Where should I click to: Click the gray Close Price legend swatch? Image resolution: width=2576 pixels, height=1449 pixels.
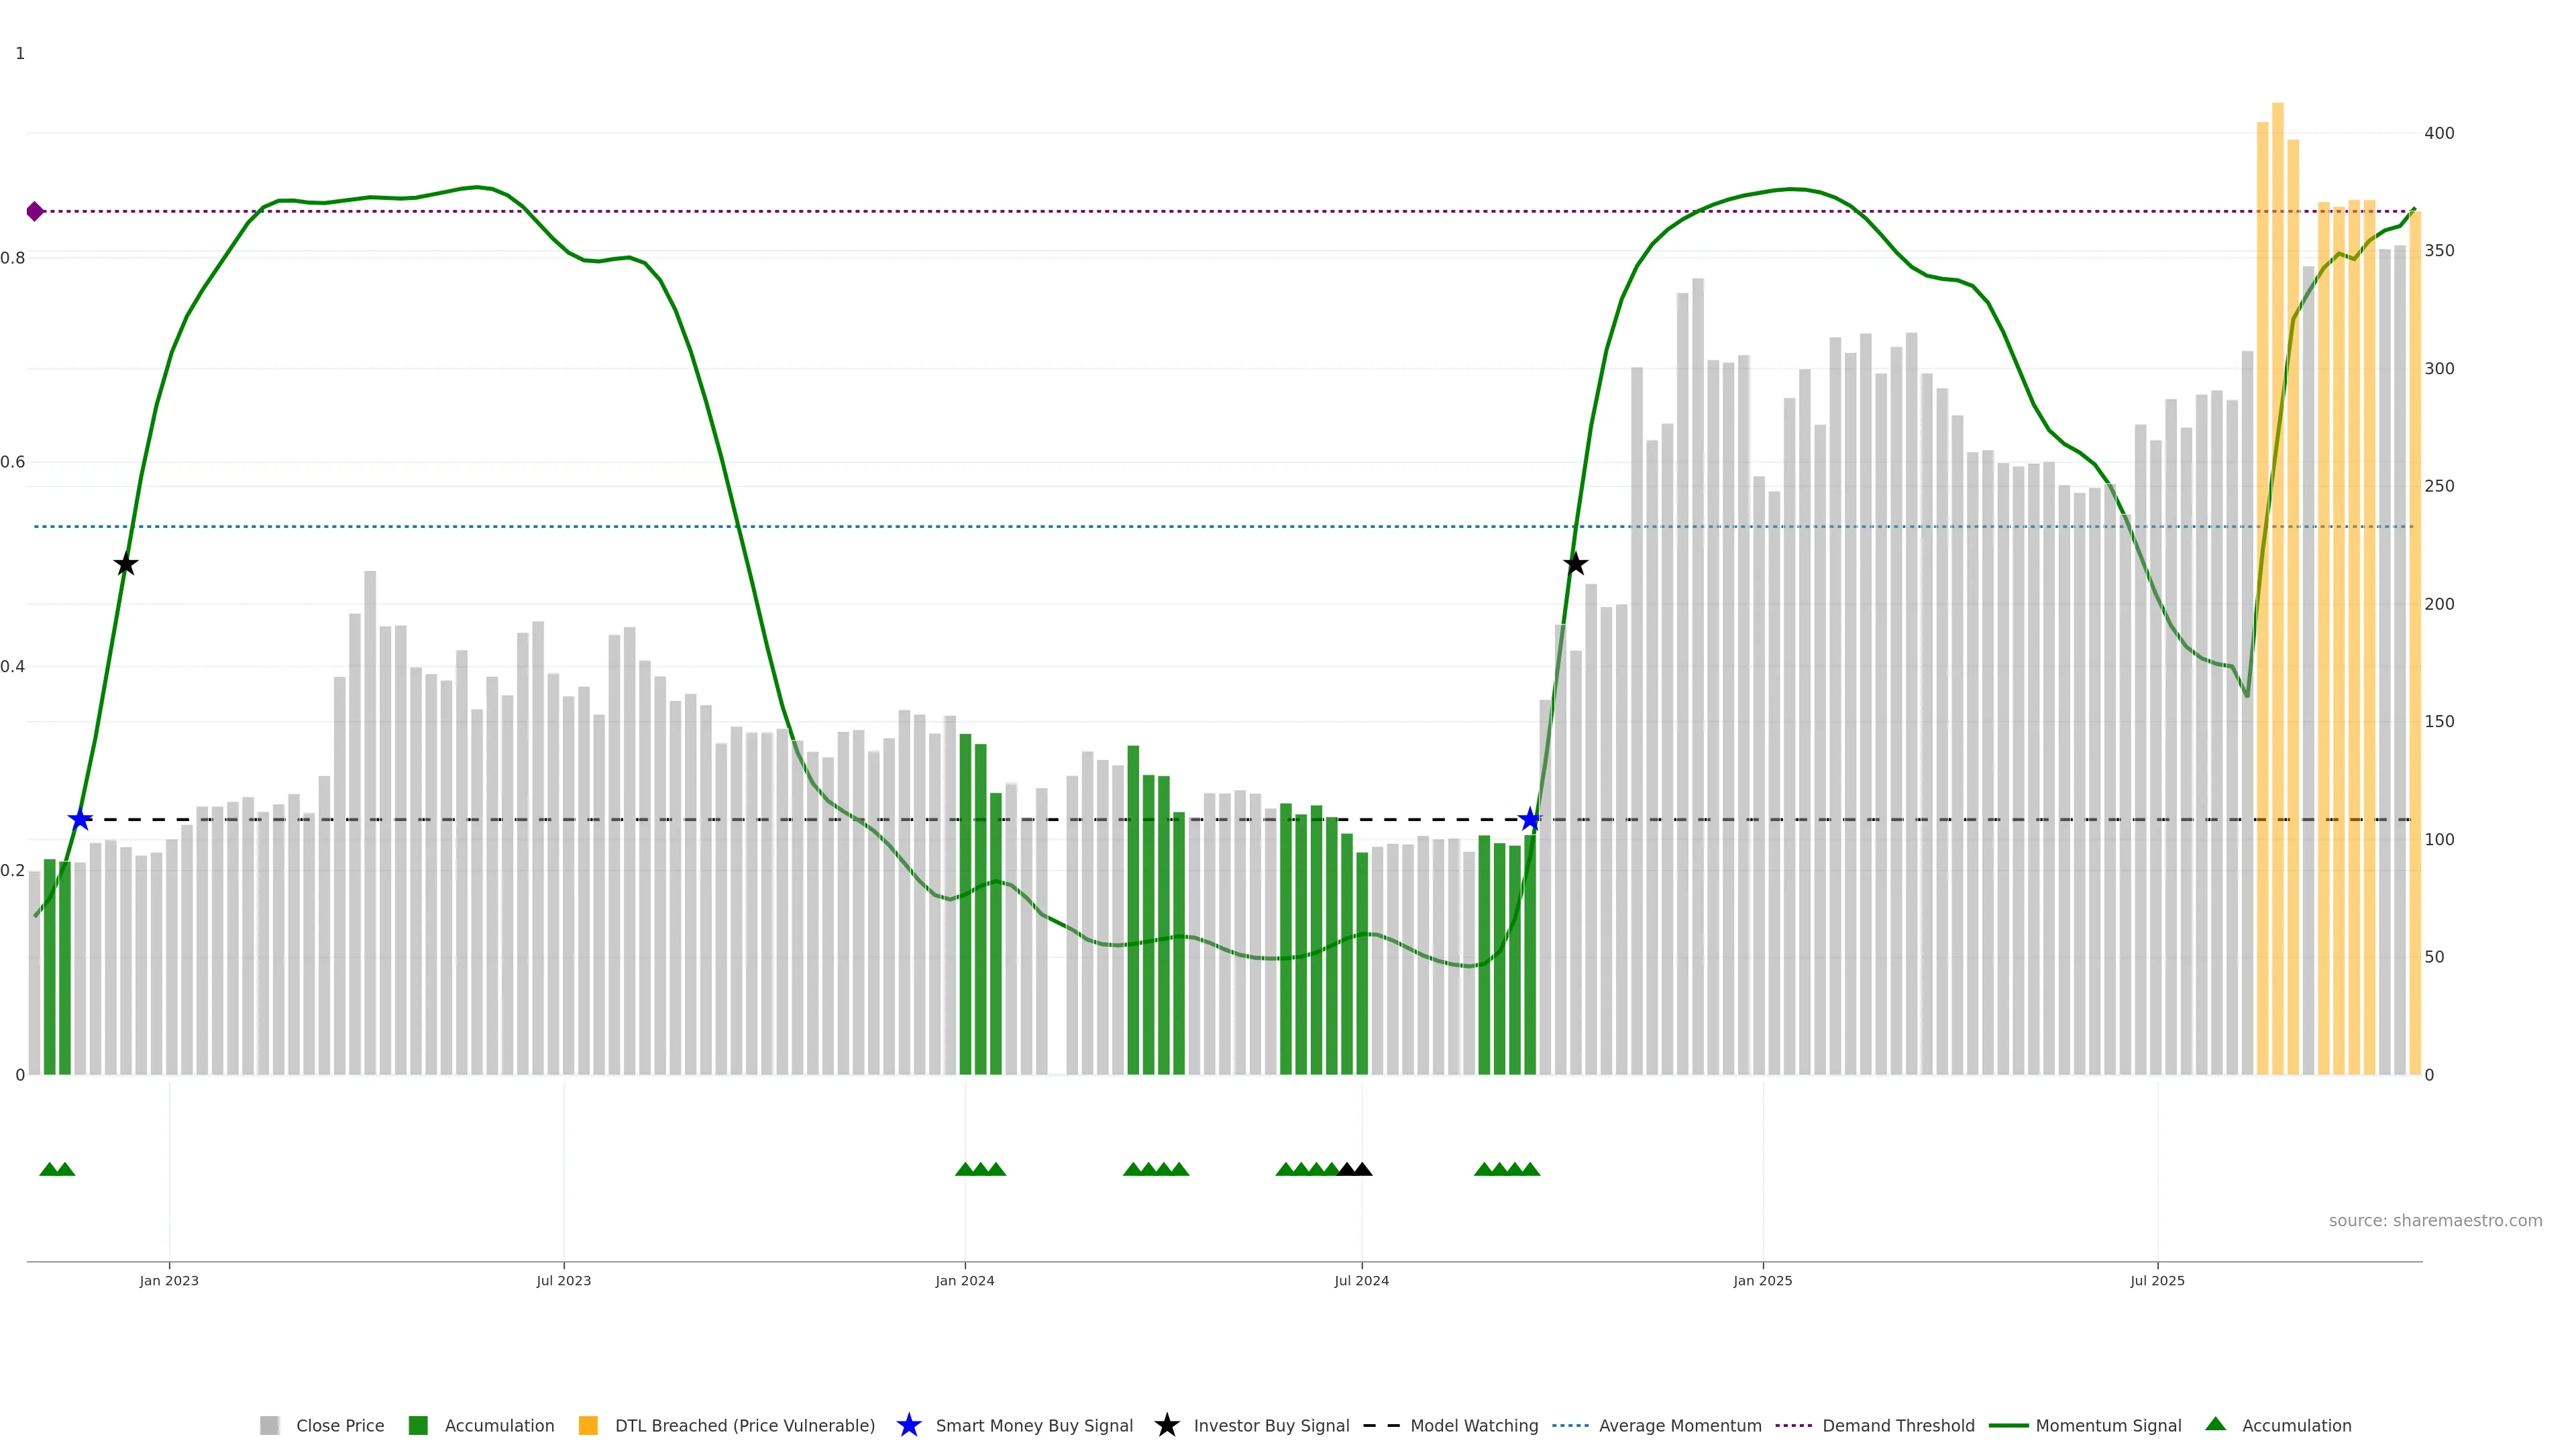(269, 1425)
